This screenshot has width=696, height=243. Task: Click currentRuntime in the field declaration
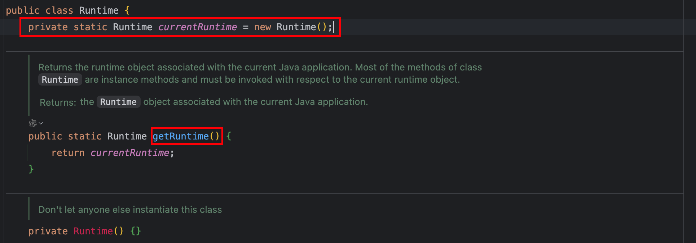(x=197, y=27)
